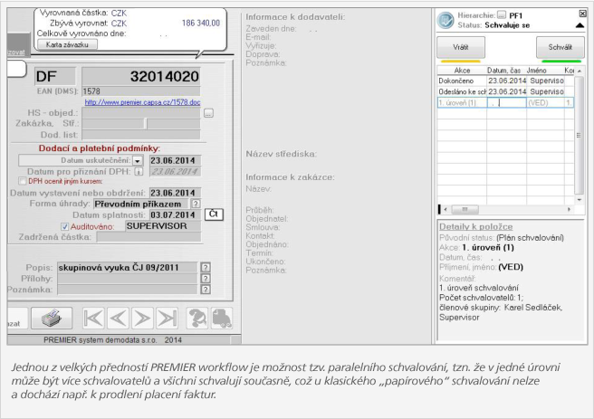594x419 pixels.
Task: Open the premier.capsa.cz/1578.doc link
Action: pos(142,102)
